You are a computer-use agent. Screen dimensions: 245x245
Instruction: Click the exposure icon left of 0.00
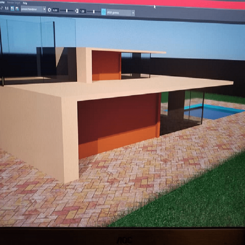[x=49, y=10]
